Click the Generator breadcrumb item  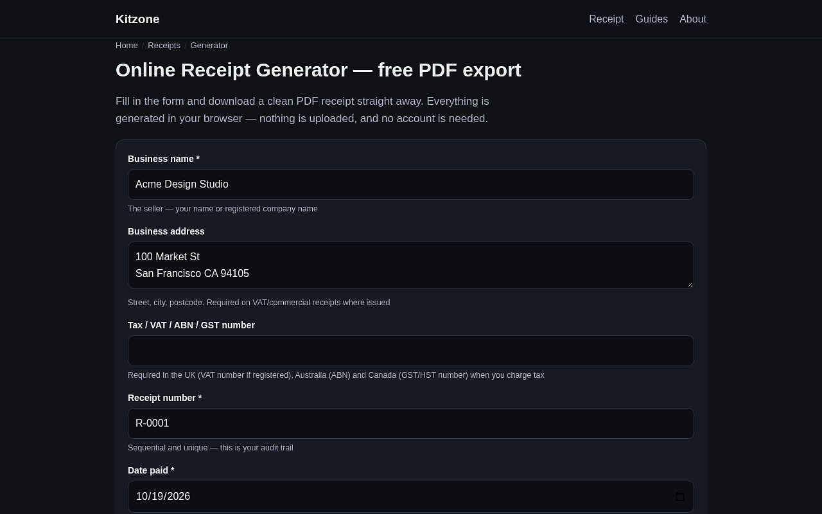pos(209,46)
